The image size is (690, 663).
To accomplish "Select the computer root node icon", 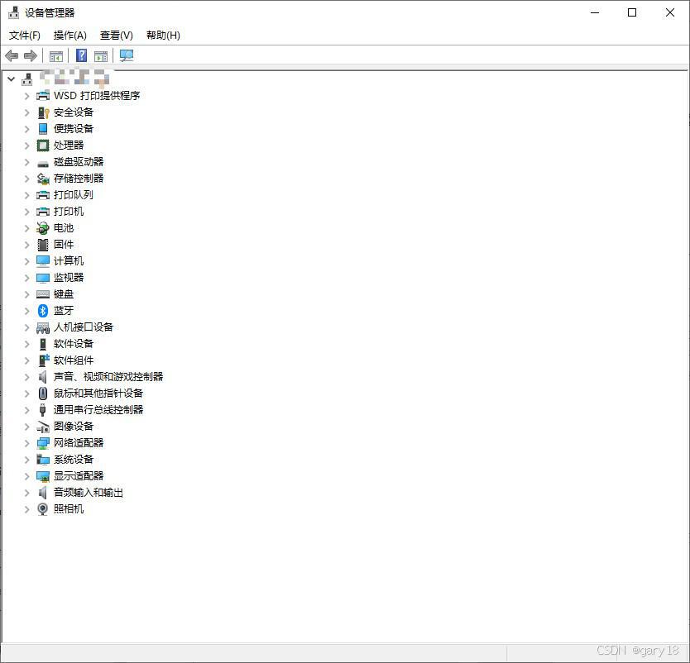I will (x=27, y=79).
